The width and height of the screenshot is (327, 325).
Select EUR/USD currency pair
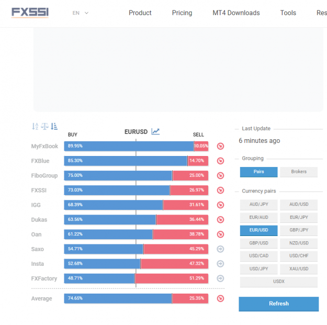(x=258, y=230)
